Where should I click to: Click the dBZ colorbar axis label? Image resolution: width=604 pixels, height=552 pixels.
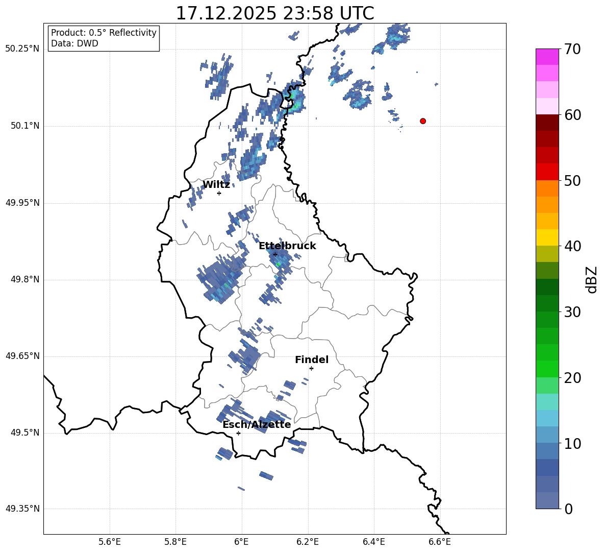(x=591, y=279)
